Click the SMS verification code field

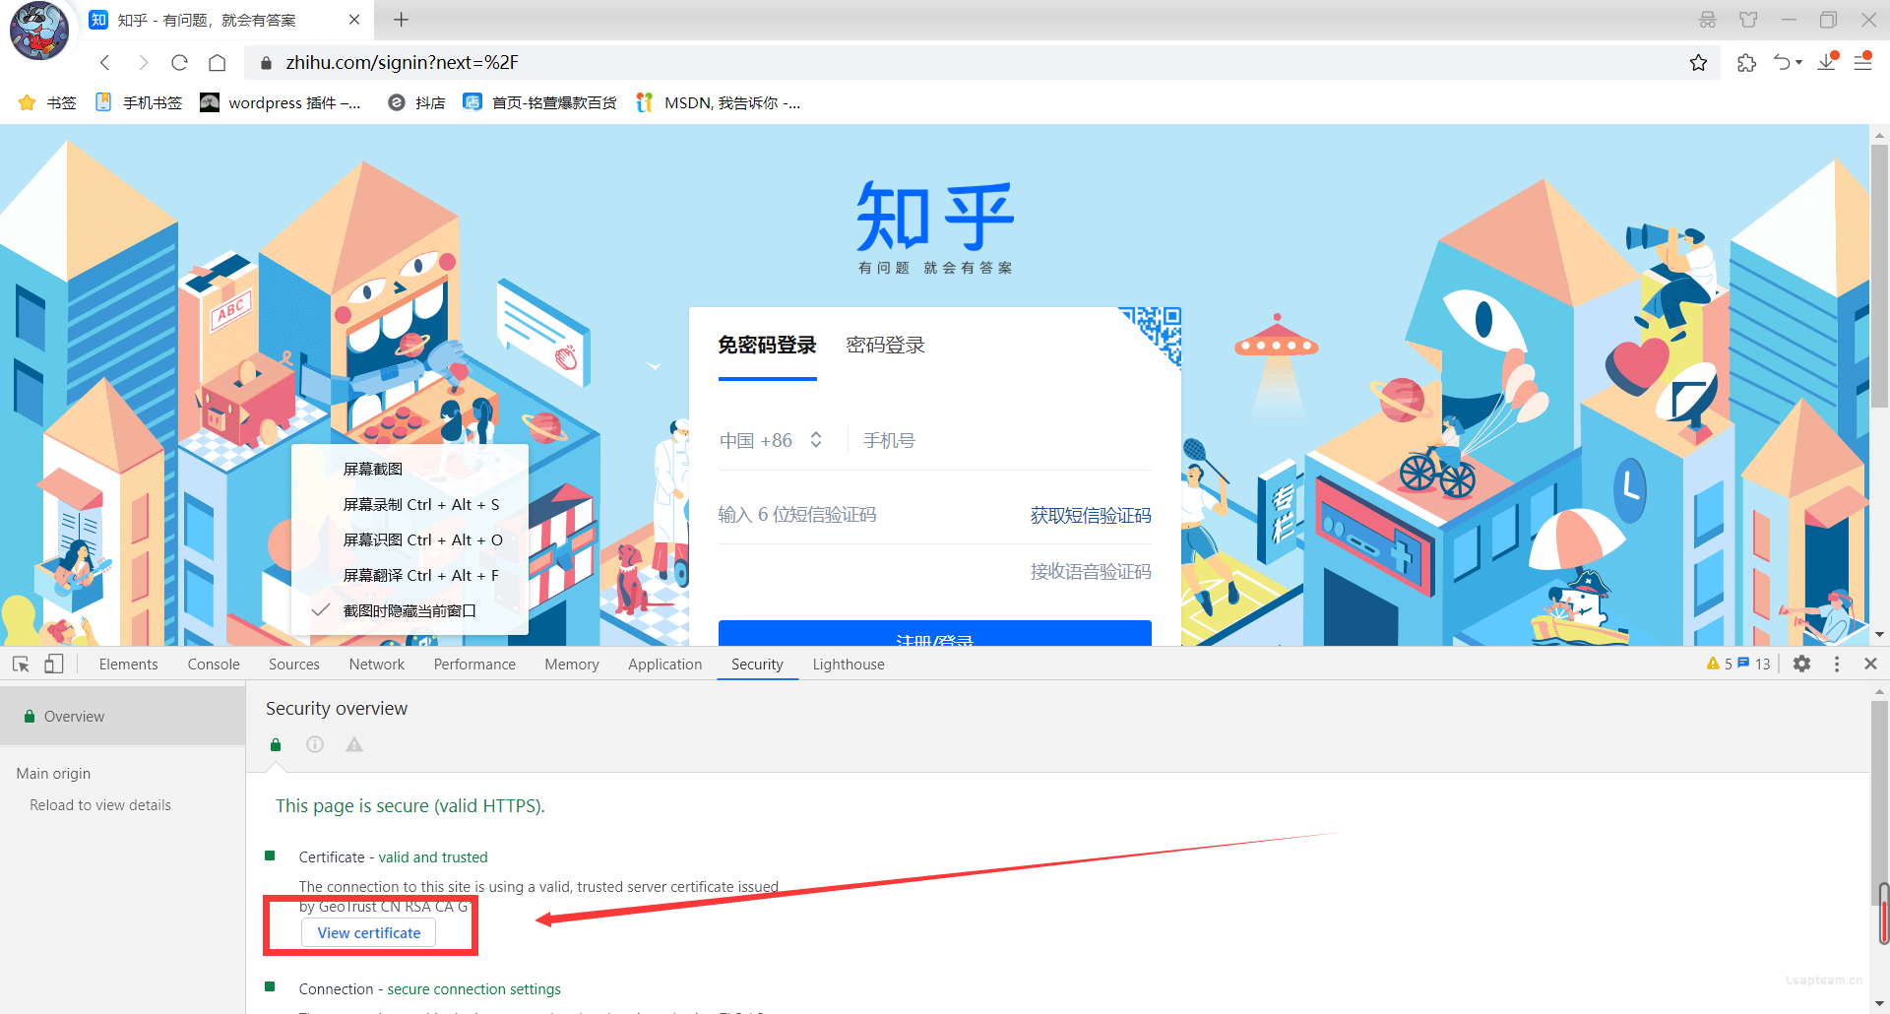coord(866,515)
